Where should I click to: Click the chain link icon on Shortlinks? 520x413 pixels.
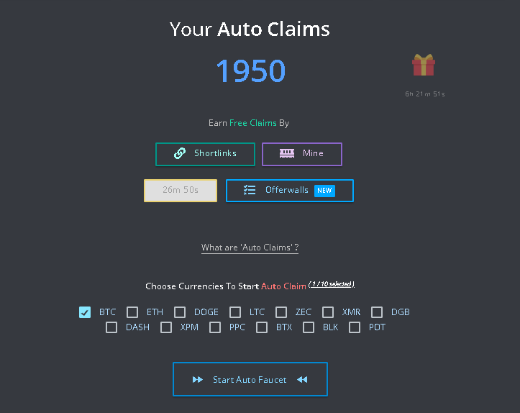click(x=180, y=153)
